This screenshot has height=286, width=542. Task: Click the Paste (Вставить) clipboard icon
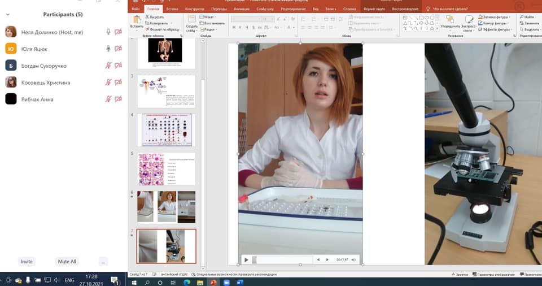tap(136, 19)
